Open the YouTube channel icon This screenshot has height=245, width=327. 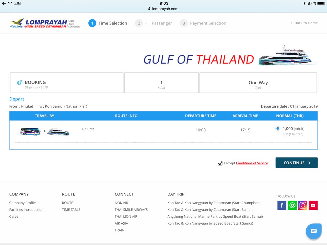pos(313,205)
